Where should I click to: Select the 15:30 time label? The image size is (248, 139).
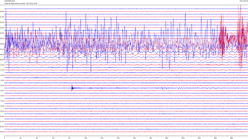click(2, 91)
